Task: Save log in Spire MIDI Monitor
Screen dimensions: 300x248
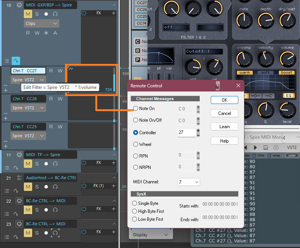Action: (266, 147)
